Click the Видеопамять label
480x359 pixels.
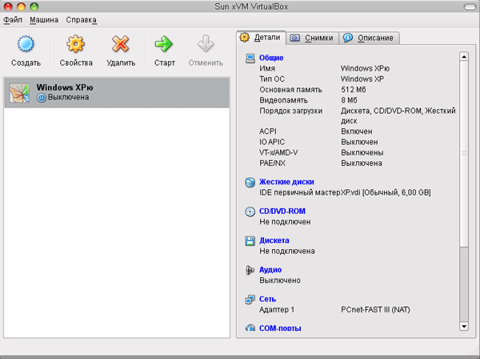pyautogui.click(x=284, y=100)
